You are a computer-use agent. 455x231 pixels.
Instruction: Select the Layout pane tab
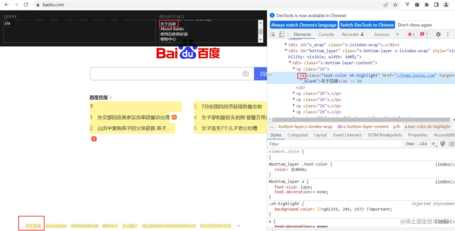coord(320,135)
